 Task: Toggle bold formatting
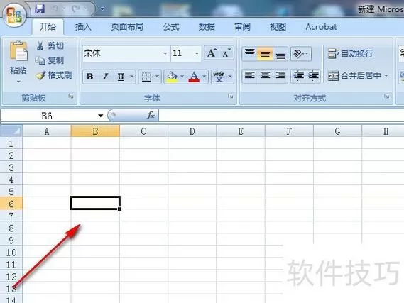click(x=89, y=77)
